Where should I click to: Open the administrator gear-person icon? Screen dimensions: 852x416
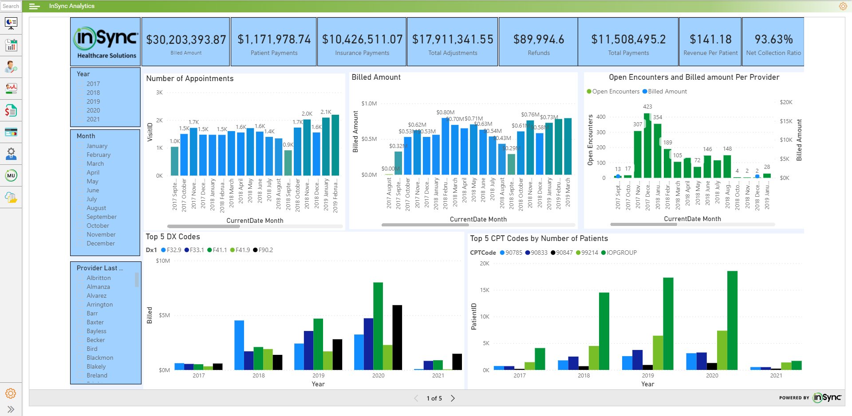coord(11,154)
